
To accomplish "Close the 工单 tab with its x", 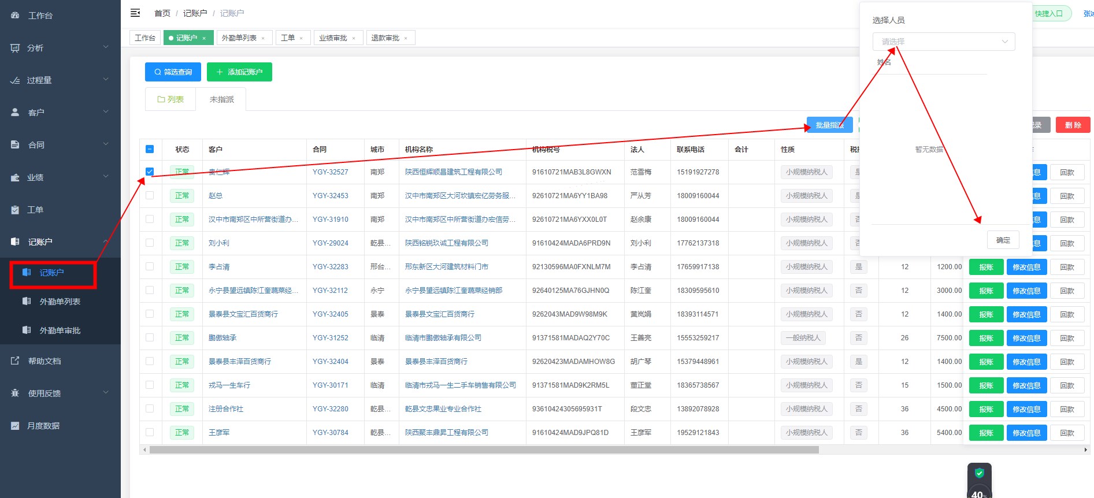I will [301, 38].
